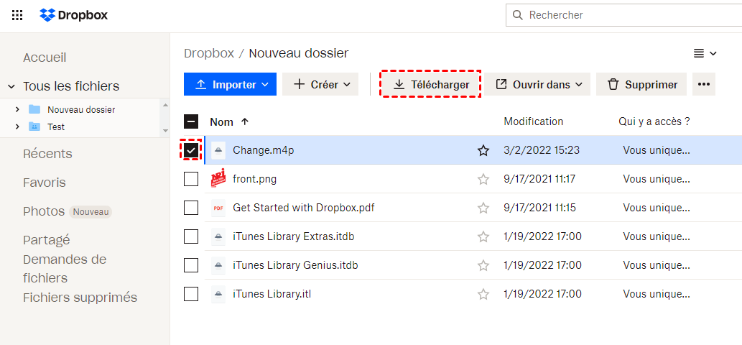Image resolution: width=742 pixels, height=345 pixels.
Task: Open the Créer dropdown
Action: tap(320, 84)
